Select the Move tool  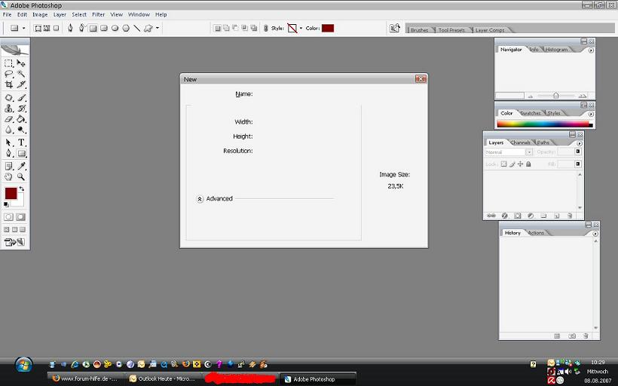coord(21,63)
